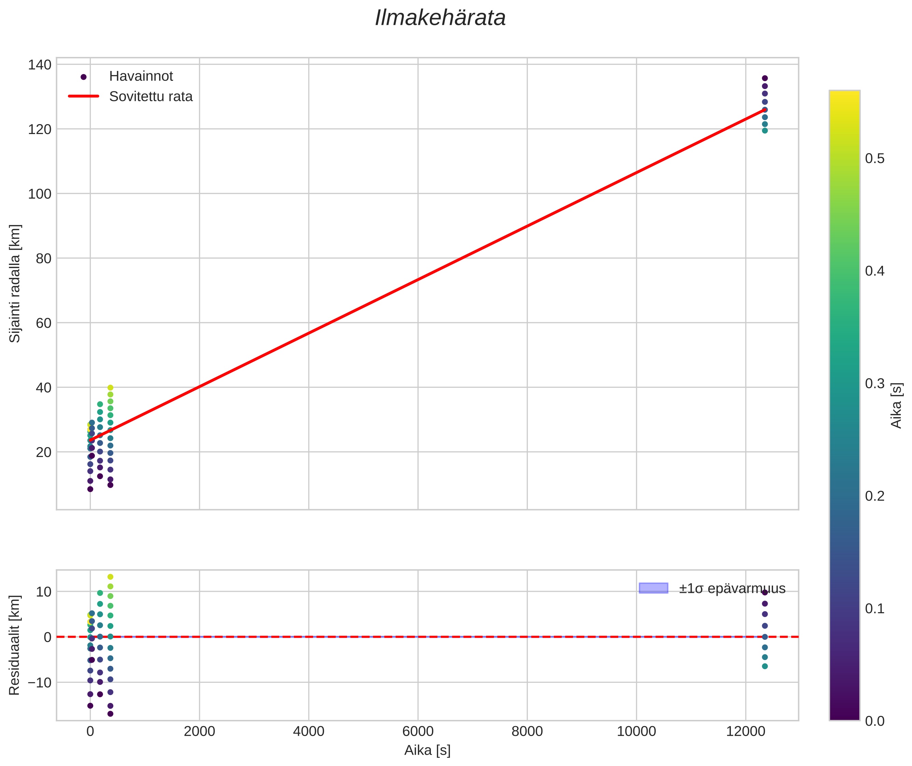912x766 pixels.
Task: Click the highest yellow-green observation dot at 40 km
Action: point(110,388)
